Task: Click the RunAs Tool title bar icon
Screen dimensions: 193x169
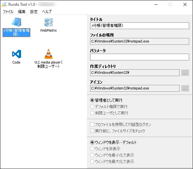Action: [x=4, y=4]
